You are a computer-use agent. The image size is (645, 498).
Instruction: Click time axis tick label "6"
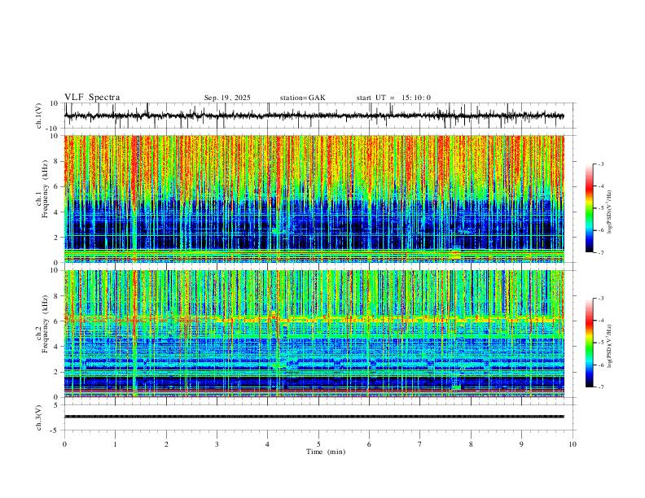coord(369,444)
